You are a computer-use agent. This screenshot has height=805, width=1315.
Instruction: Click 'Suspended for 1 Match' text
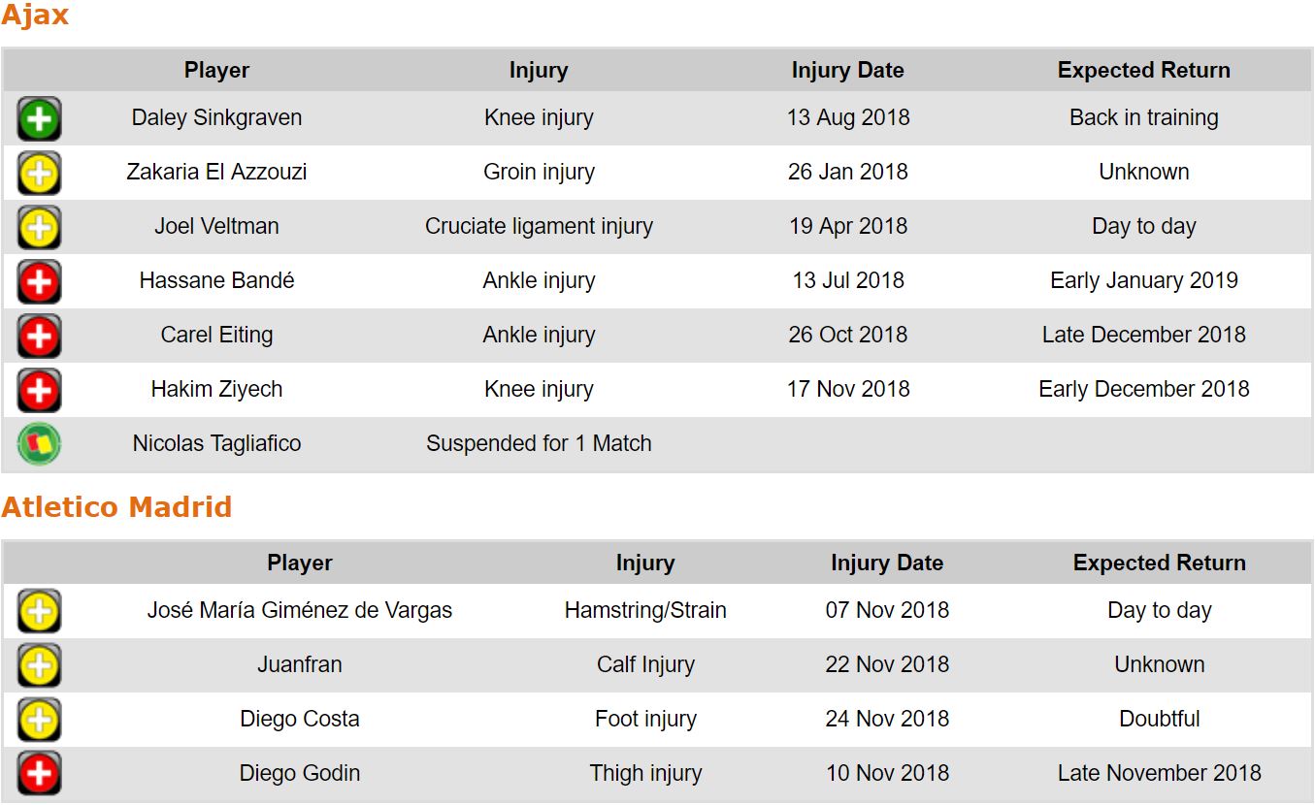pos(539,444)
